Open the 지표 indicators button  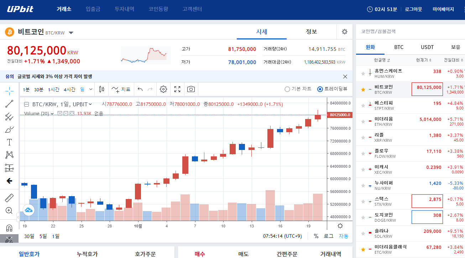[121, 89]
